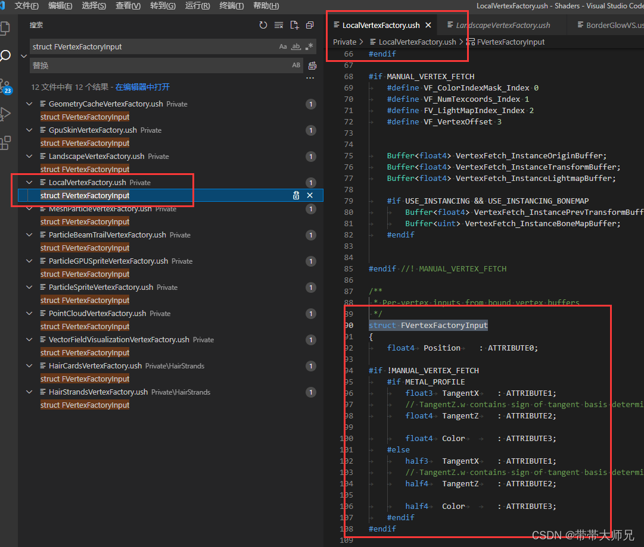
Task: Collapse GpuSkinVertexFactory.ush results
Action: pos(29,130)
